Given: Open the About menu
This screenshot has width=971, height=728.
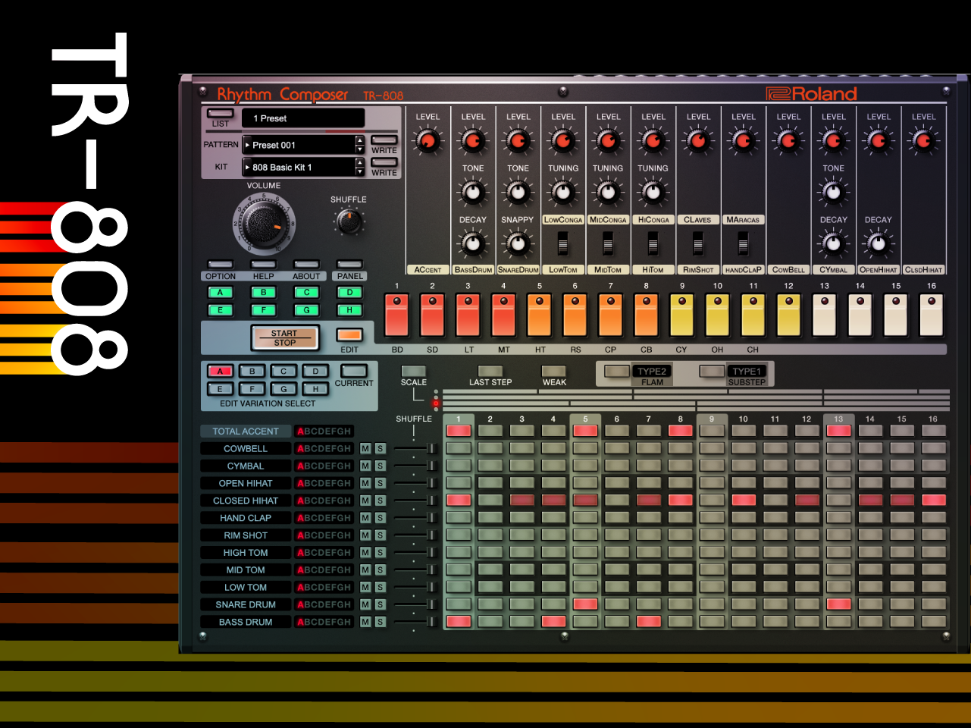Looking at the screenshot, I should coord(306,265).
